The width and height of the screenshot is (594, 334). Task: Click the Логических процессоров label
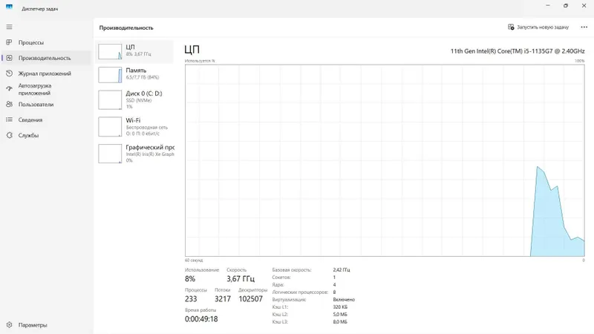point(300,292)
